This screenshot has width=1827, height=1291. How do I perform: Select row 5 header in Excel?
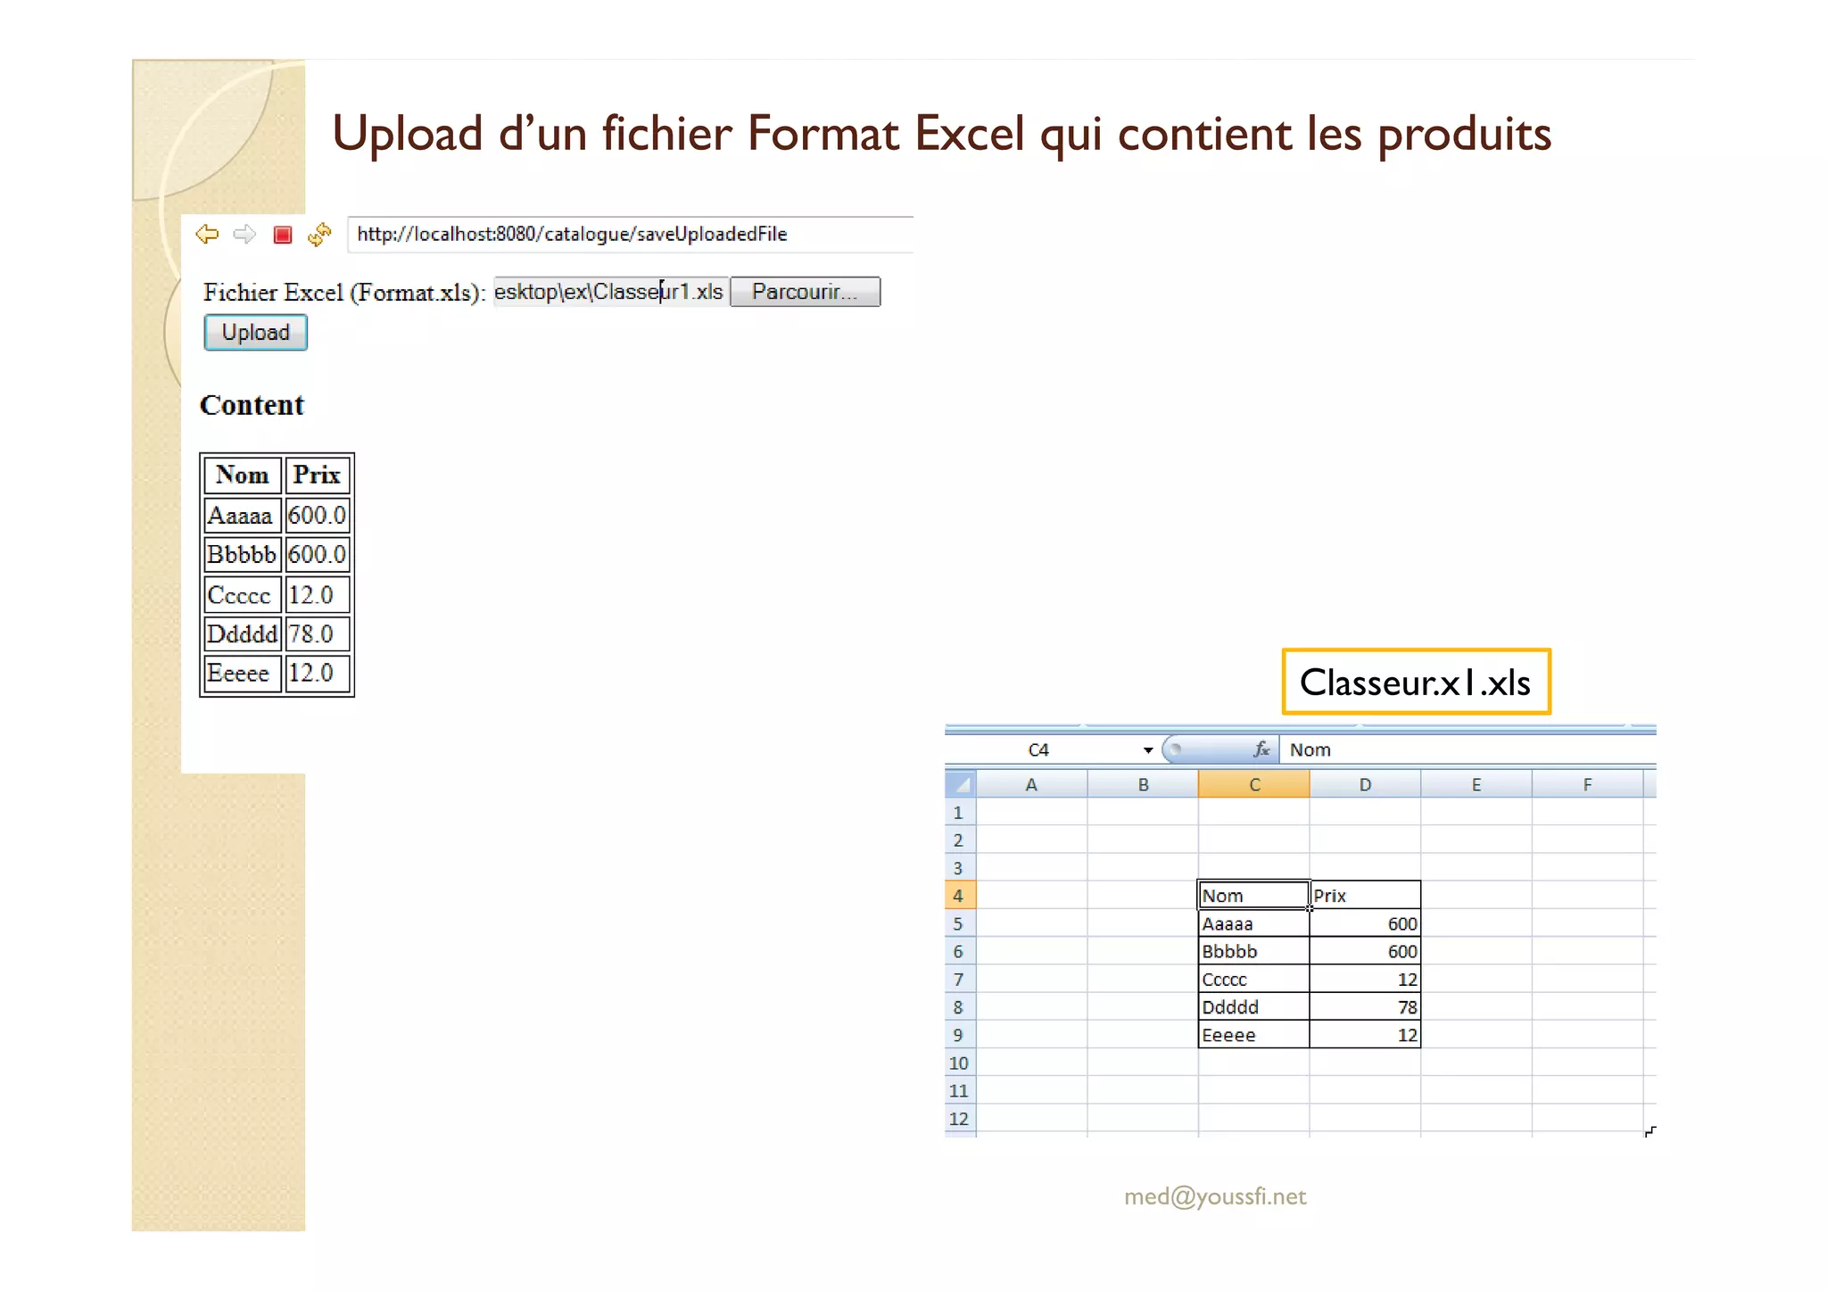(960, 923)
